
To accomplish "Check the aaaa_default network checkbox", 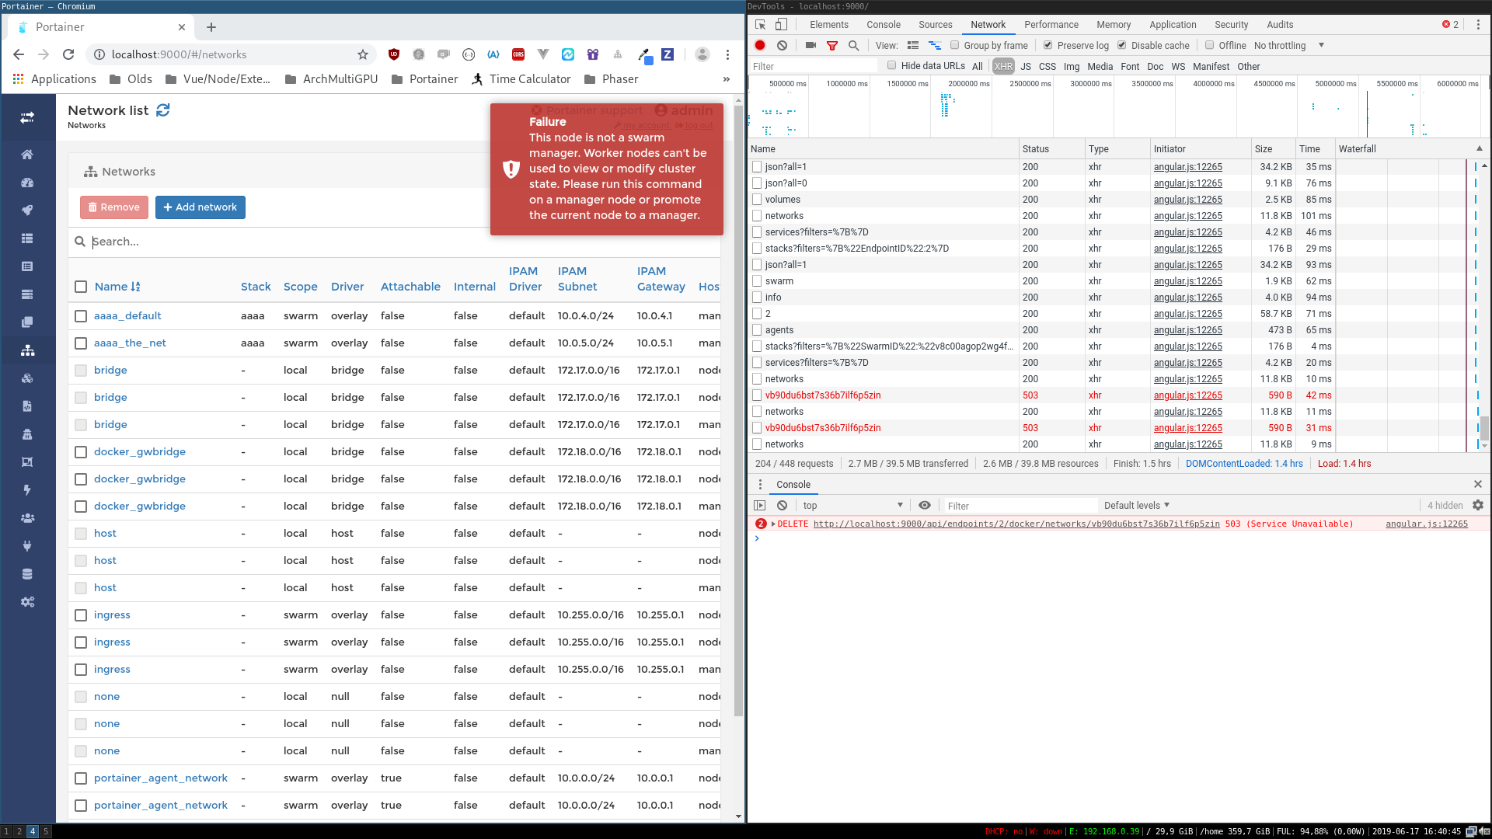I will (81, 316).
